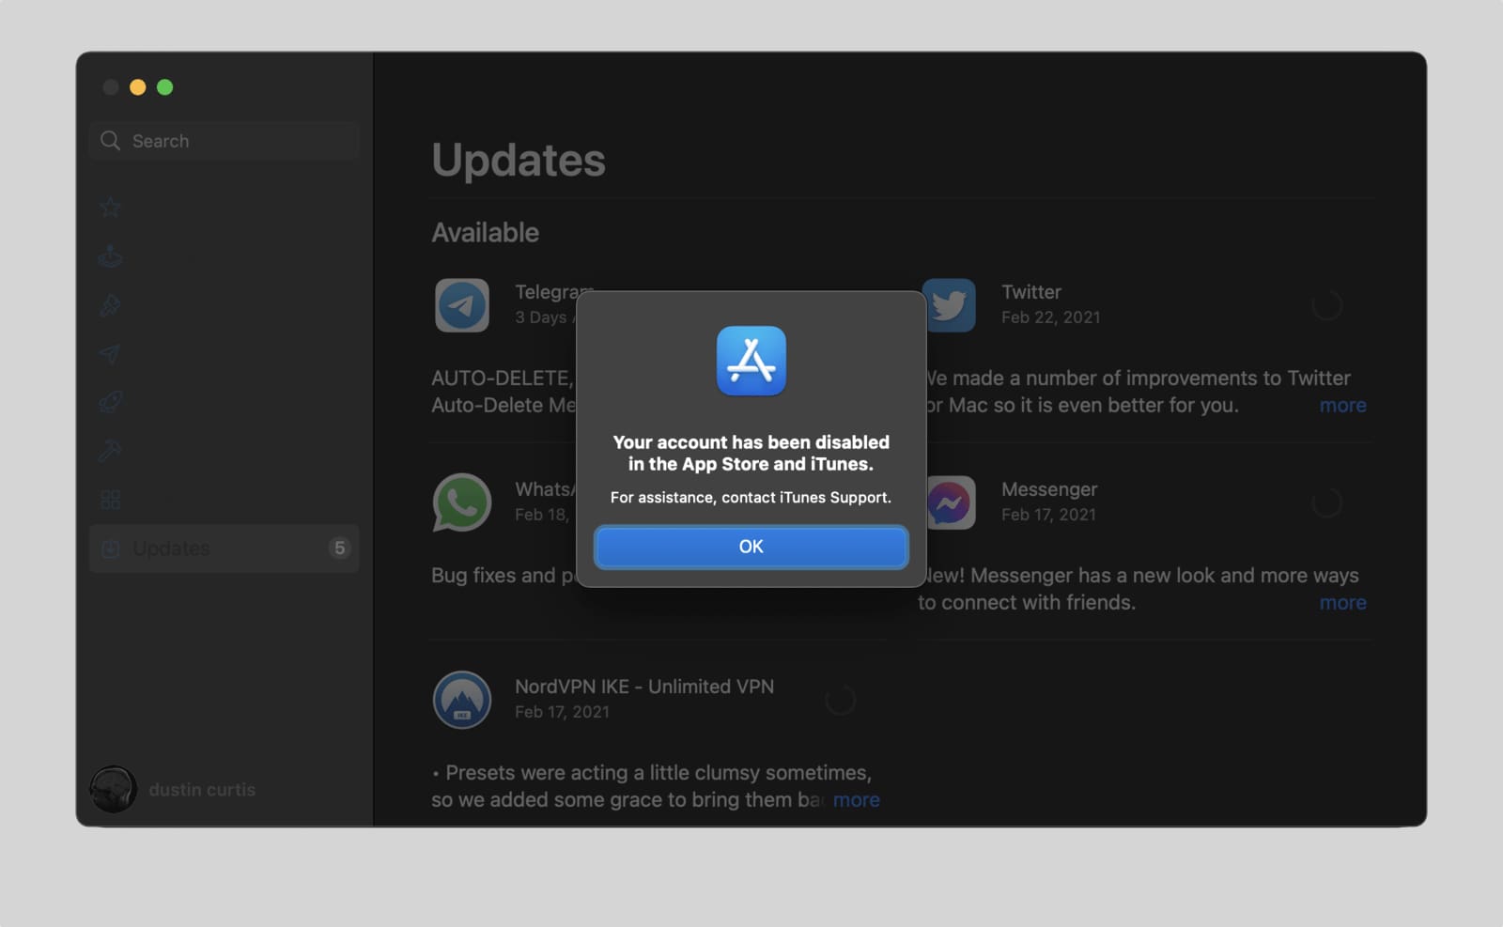This screenshot has width=1503, height=927.
Task: Click the Twitter app icon
Action: coord(950,305)
